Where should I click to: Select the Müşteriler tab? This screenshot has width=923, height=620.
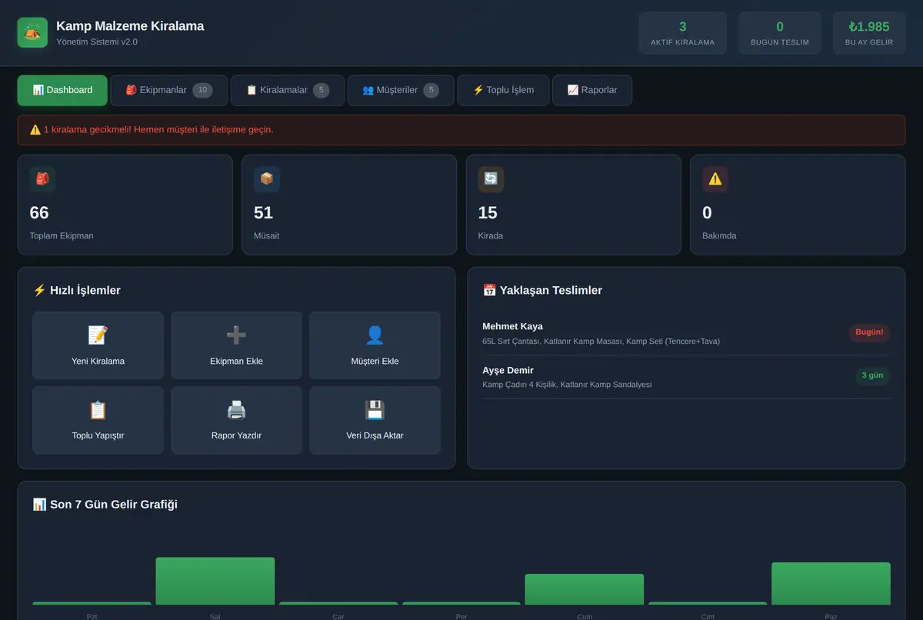(401, 90)
